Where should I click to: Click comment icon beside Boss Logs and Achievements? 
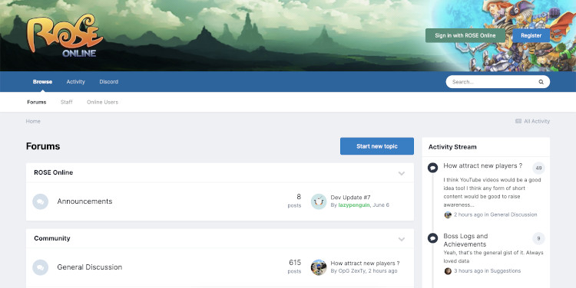pyautogui.click(x=432, y=238)
